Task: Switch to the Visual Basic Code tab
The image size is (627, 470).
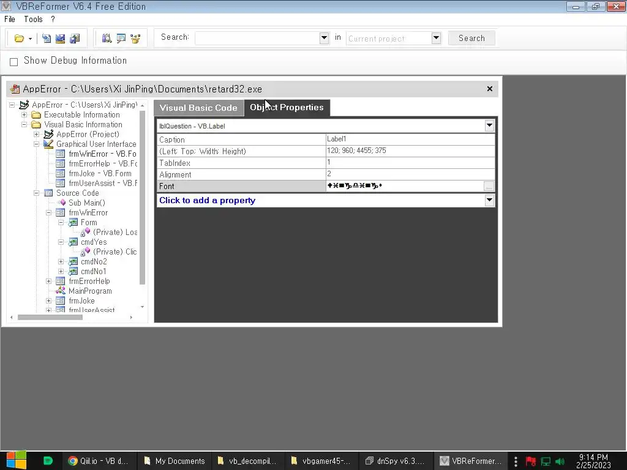Action: [x=198, y=108]
